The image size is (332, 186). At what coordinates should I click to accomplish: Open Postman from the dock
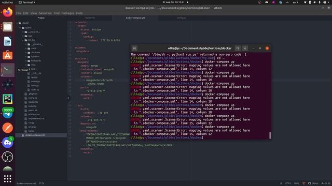tap(8, 128)
